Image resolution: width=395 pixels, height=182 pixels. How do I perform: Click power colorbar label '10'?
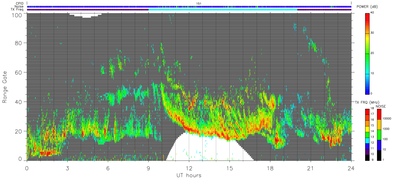372,73
